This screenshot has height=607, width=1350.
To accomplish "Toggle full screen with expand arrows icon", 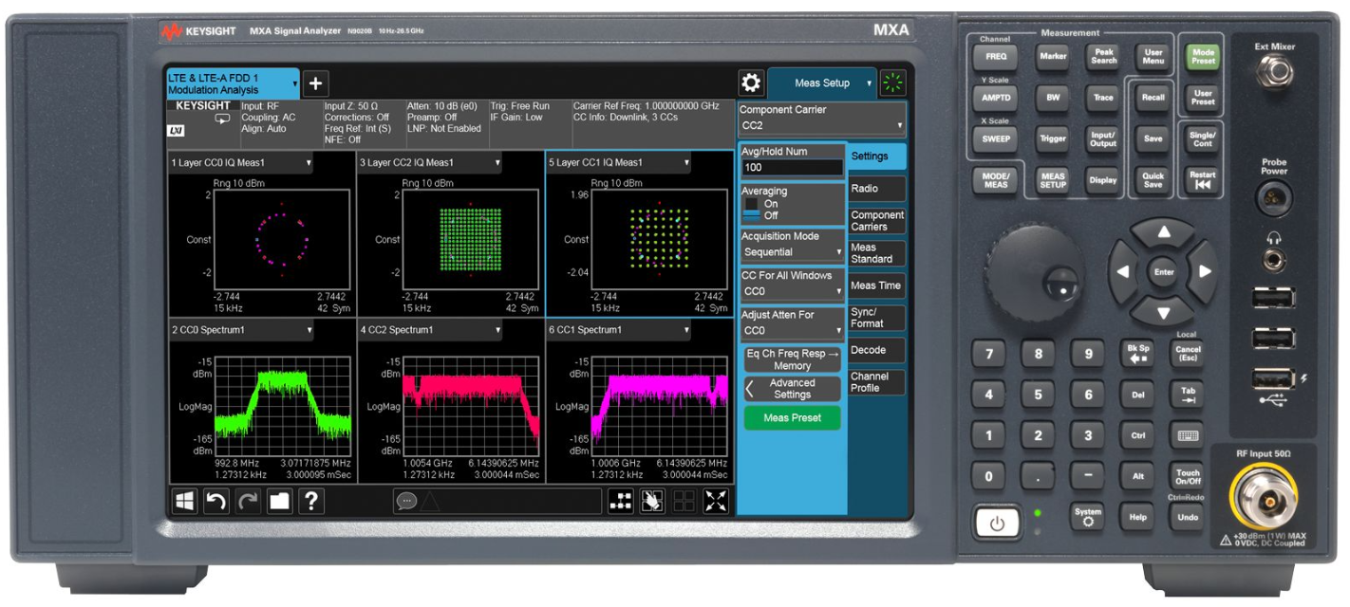I will (x=715, y=501).
